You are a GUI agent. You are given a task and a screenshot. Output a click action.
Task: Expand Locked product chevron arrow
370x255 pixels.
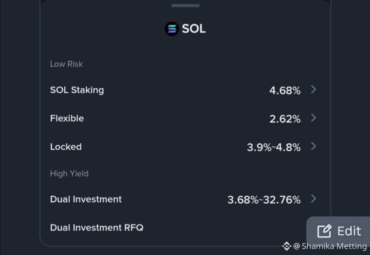pos(313,146)
